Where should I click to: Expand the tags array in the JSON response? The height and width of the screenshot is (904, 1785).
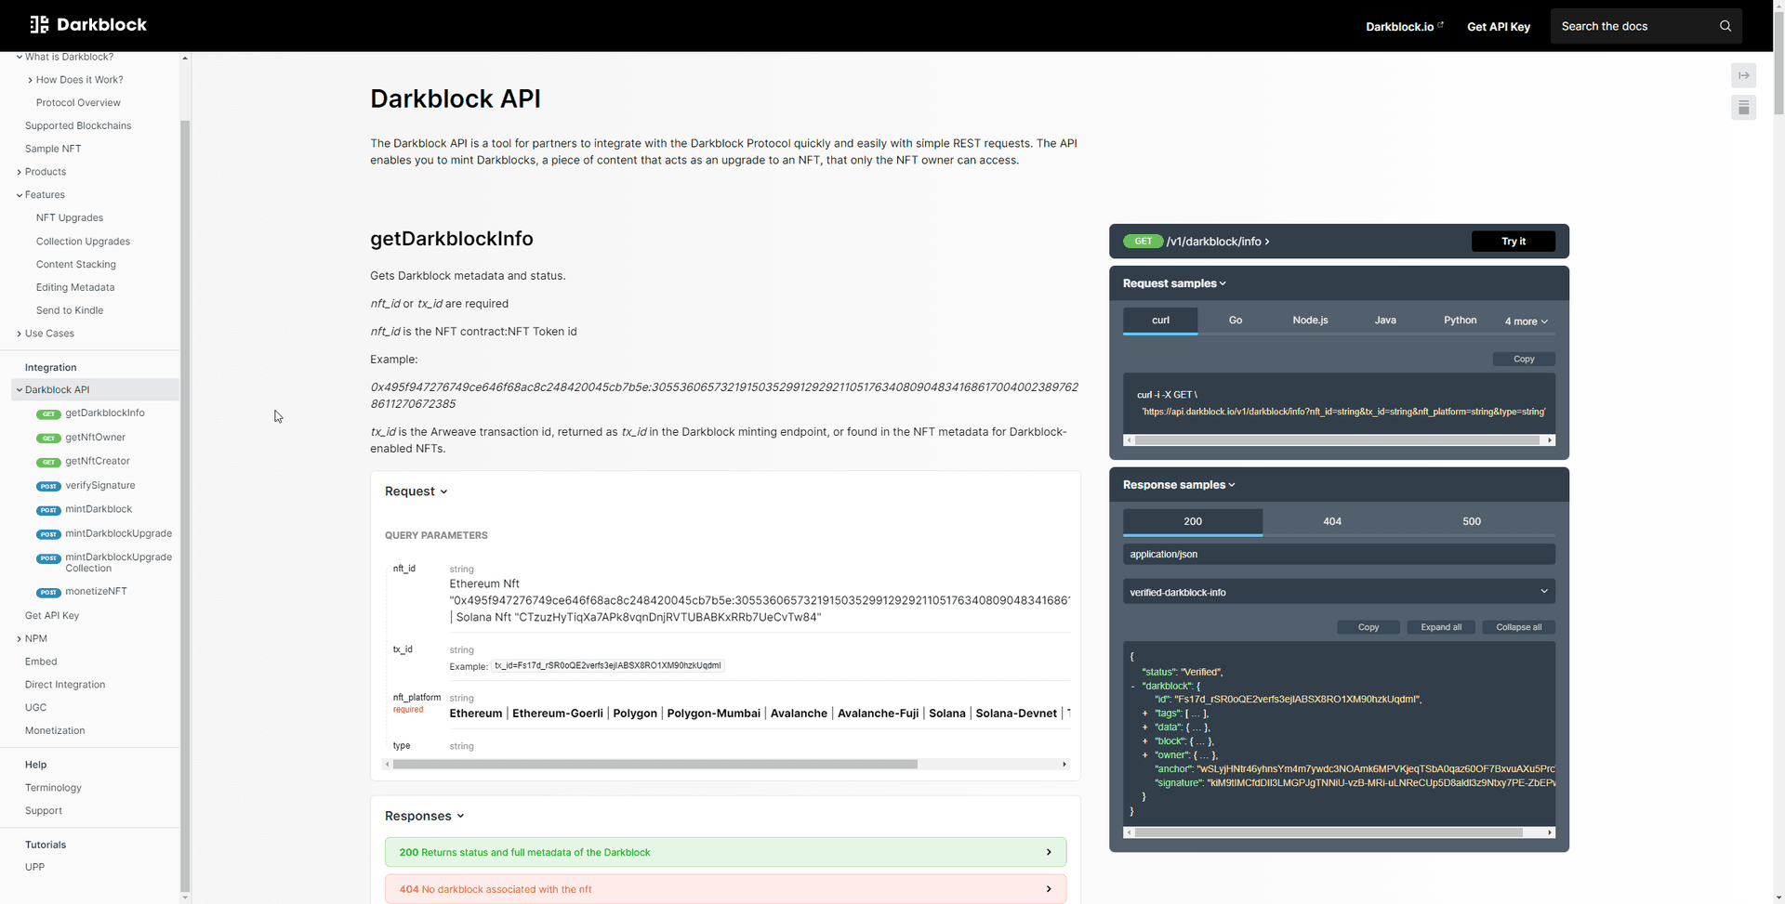coord(1144,714)
